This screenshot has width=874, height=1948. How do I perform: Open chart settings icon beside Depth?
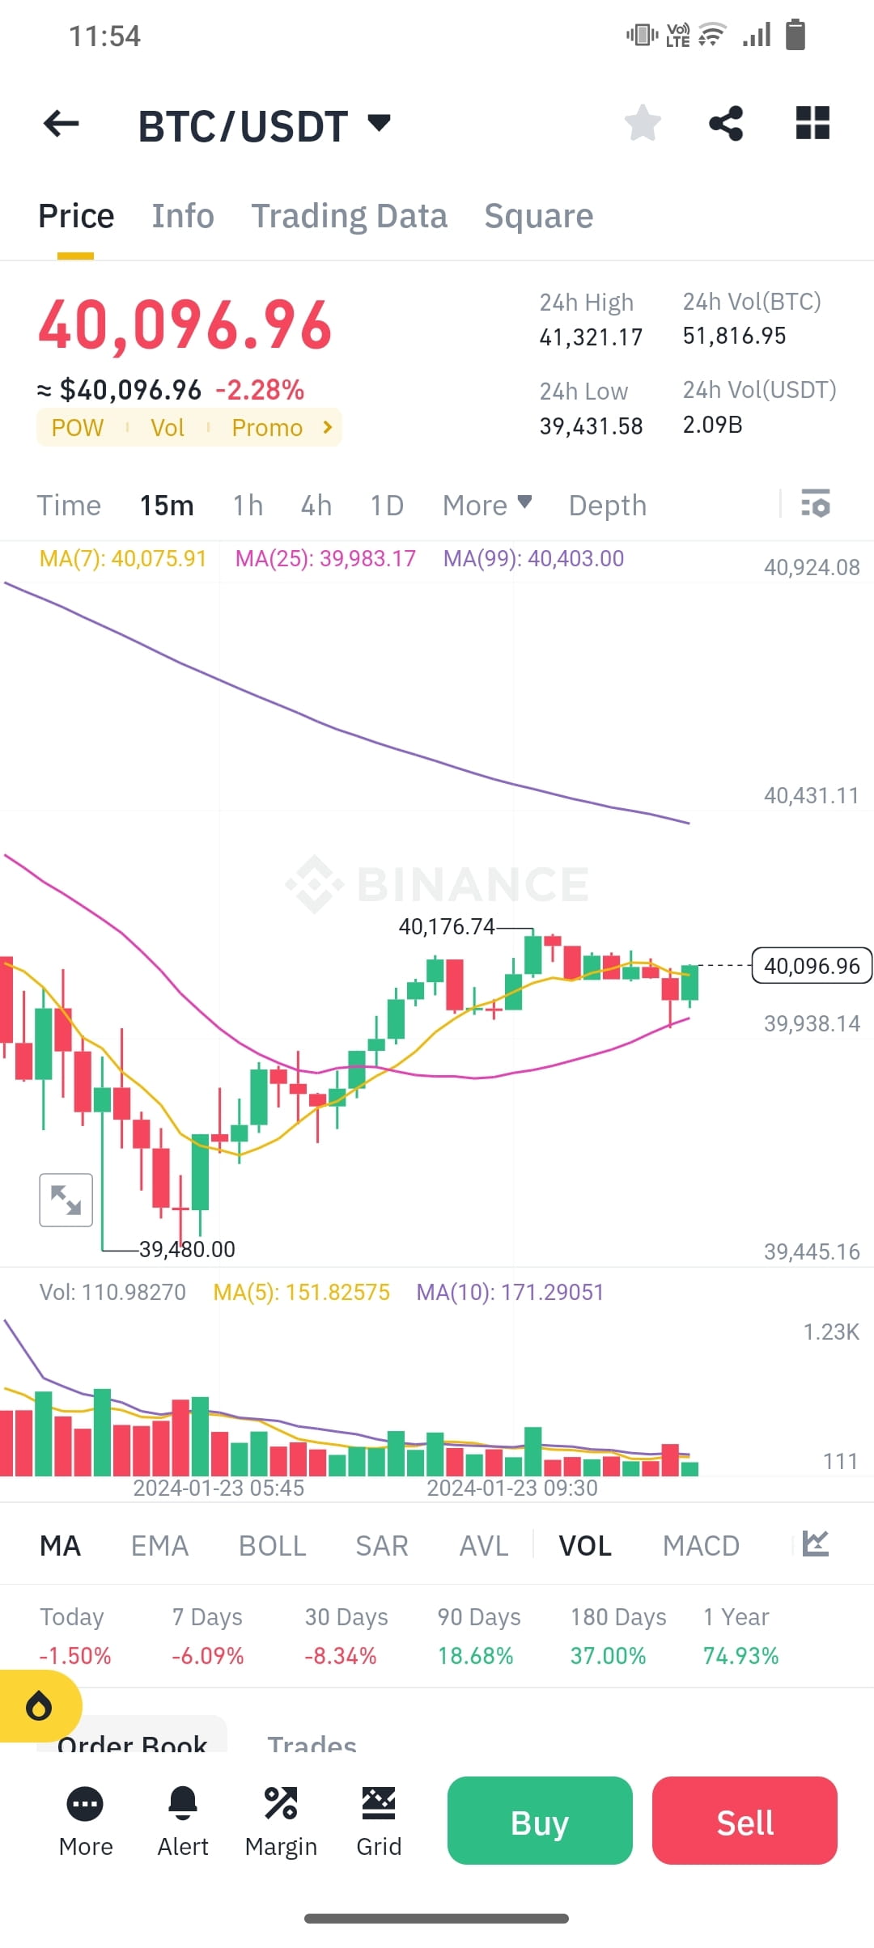pyautogui.click(x=817, y=505)
